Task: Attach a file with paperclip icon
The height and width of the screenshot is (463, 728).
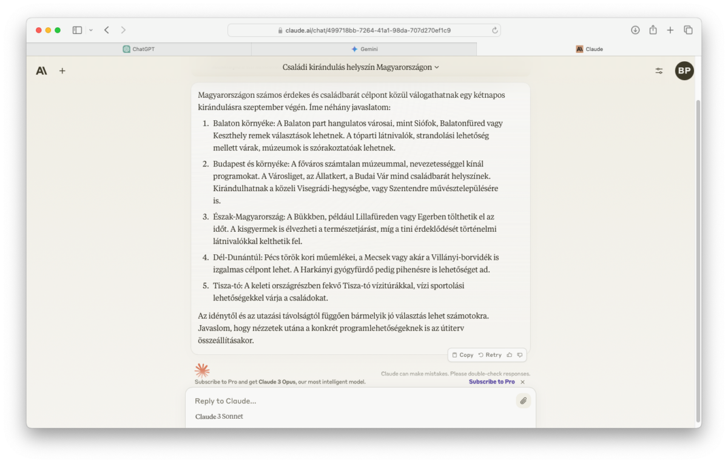Action: point(523,400)
